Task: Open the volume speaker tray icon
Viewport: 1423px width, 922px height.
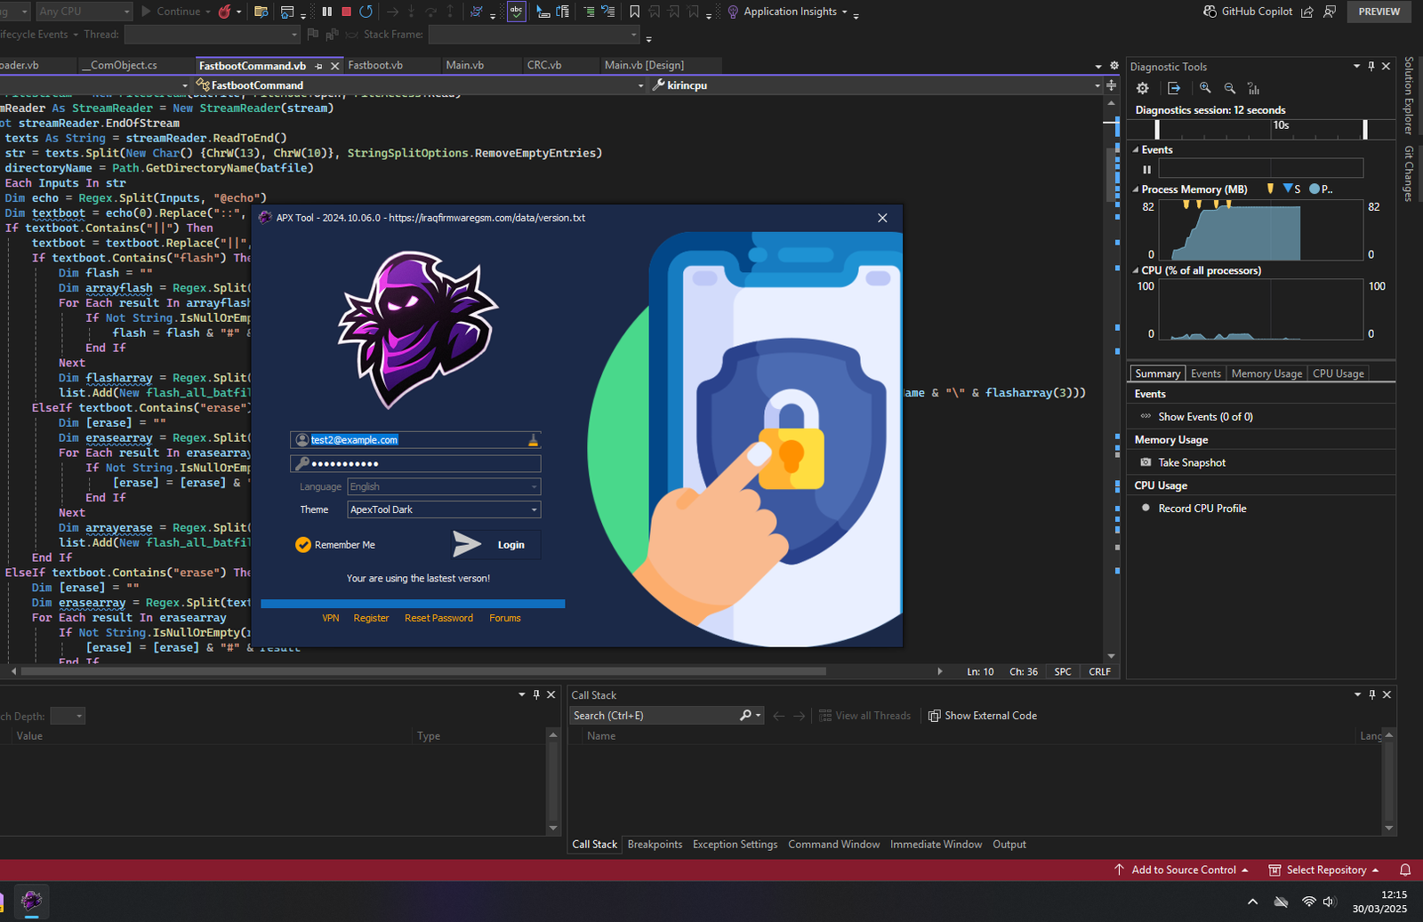Action: click(x=1330, y=902)
